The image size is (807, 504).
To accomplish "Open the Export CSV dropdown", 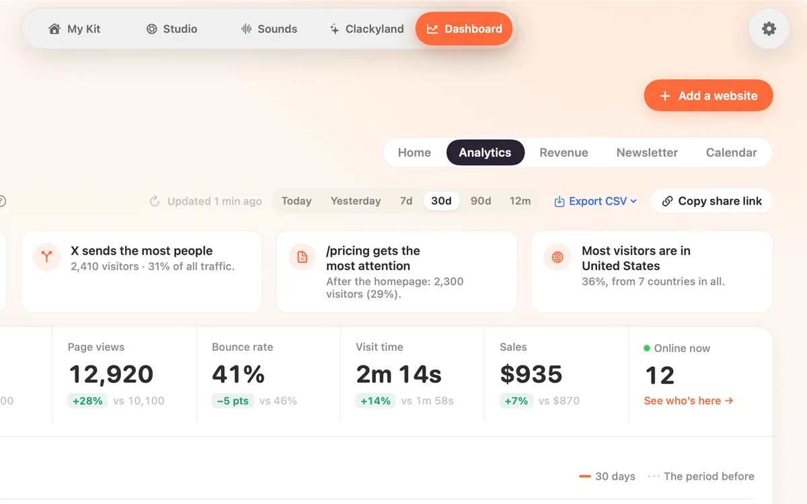I will point(596,201).
